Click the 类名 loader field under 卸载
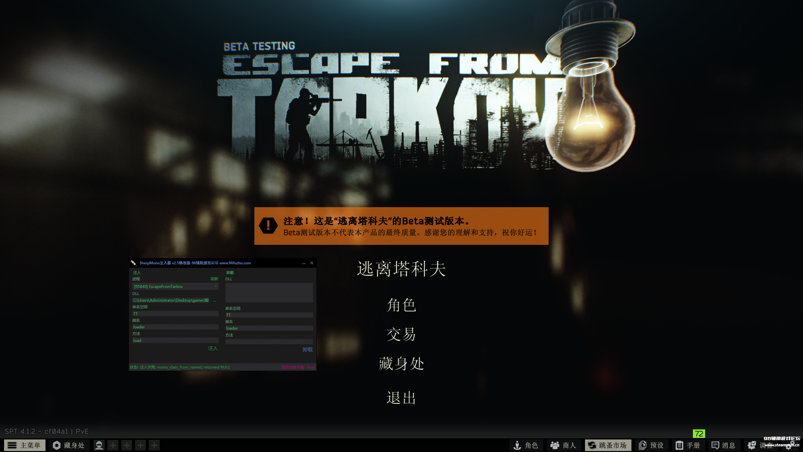 coord(269,328)
